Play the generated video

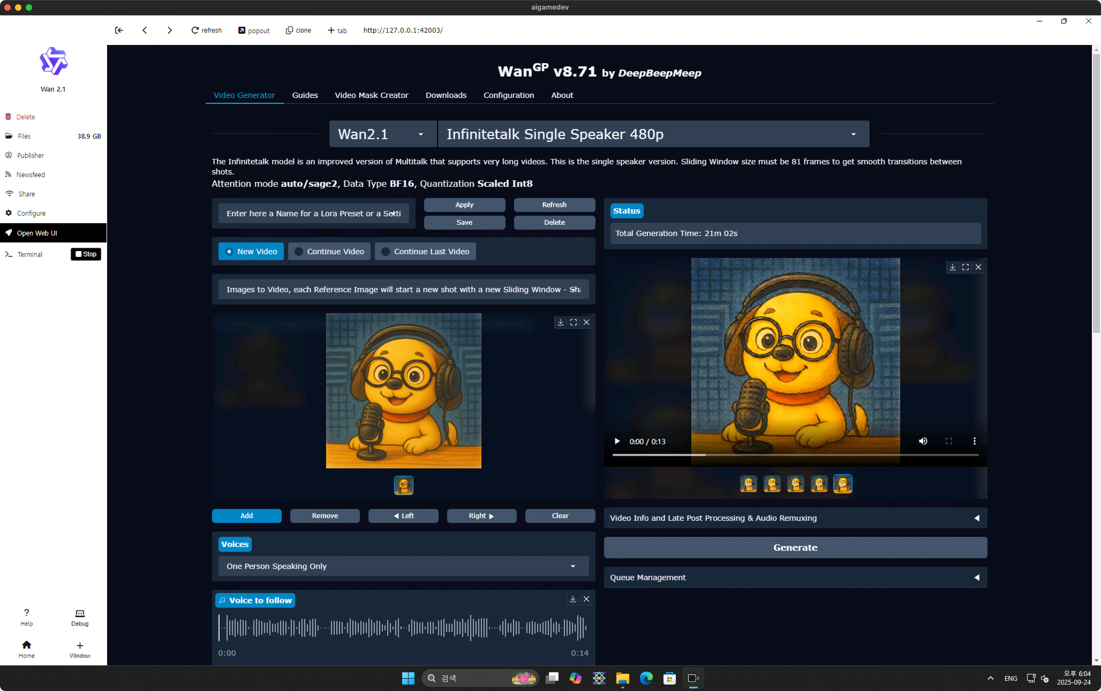617,441
